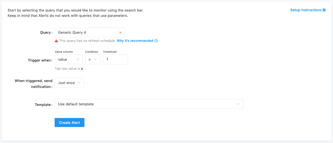Click the red warning triangle icon
Image resolution: width=333 pixels, height=143 pixels.
[x=56, y=41]
